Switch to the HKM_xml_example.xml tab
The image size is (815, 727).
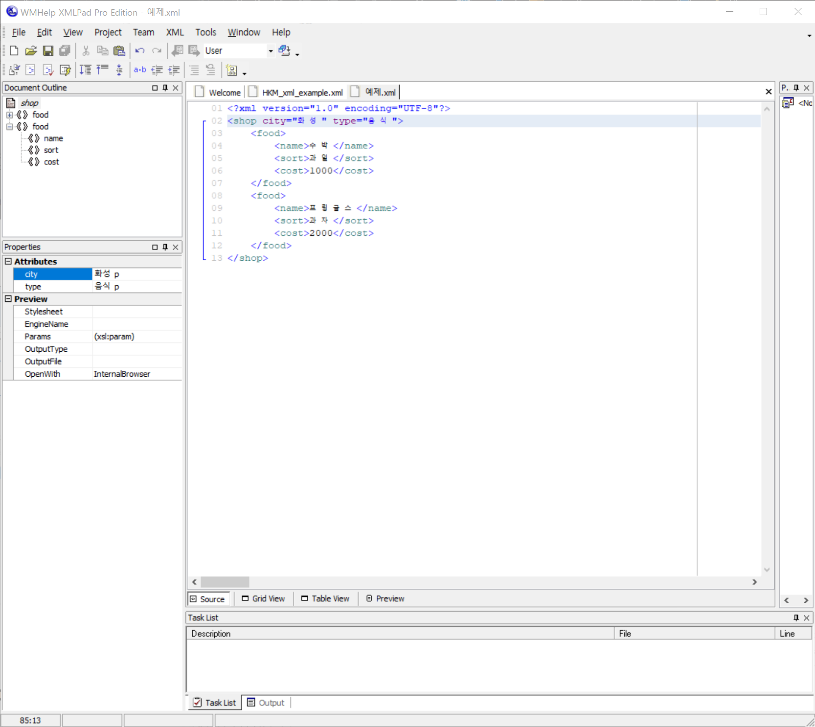[296, 92]
